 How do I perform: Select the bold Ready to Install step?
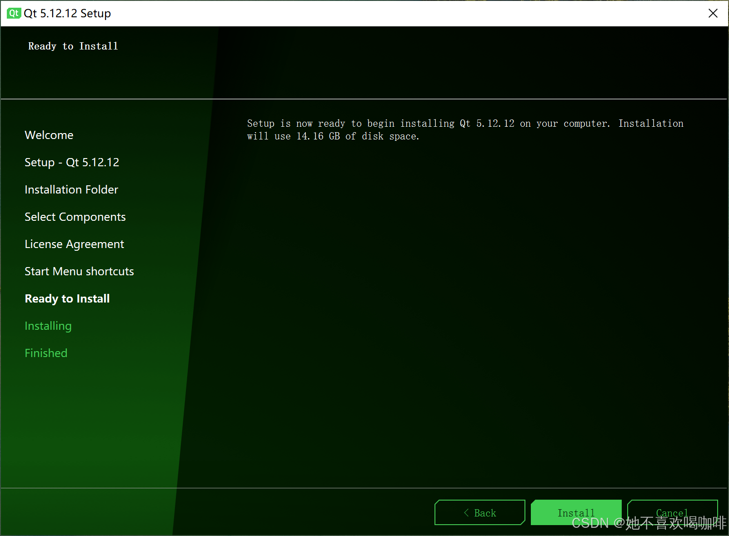67,298
